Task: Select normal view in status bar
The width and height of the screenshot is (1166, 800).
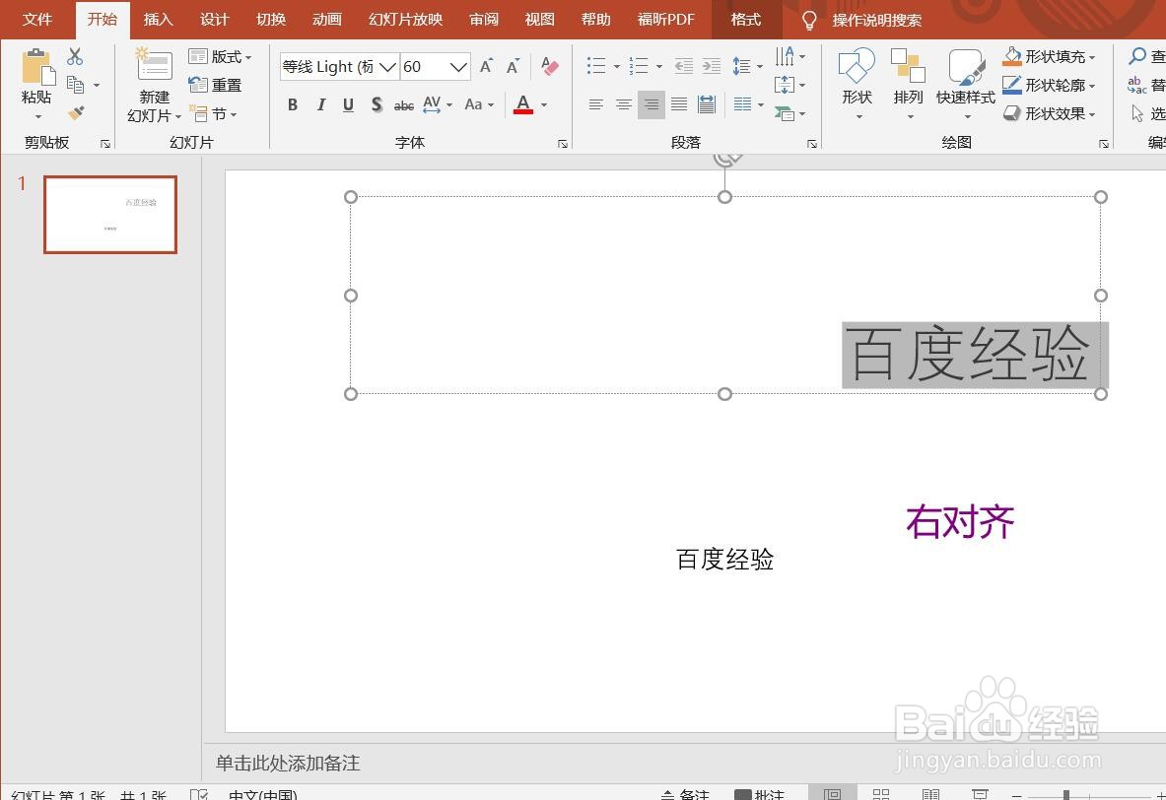Action: click(832, 794)
